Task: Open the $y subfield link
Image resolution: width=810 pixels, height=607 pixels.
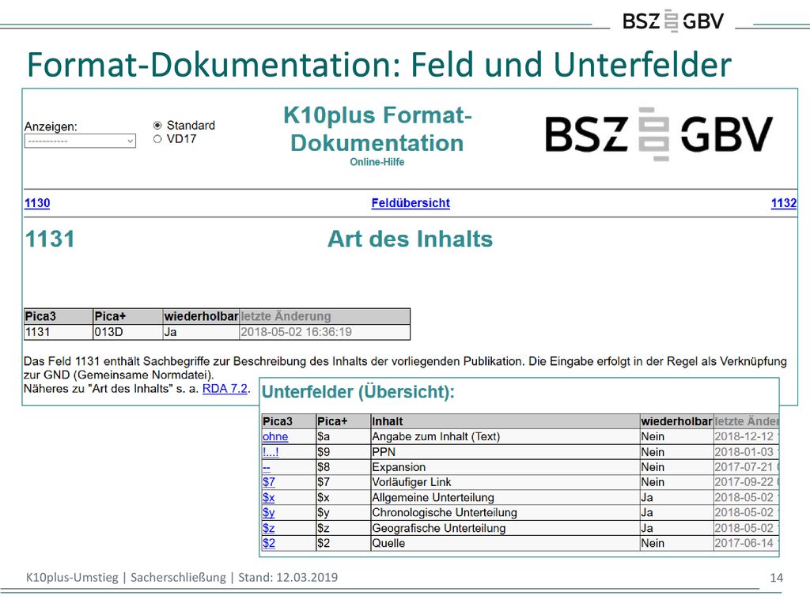Action: (269, 512)
